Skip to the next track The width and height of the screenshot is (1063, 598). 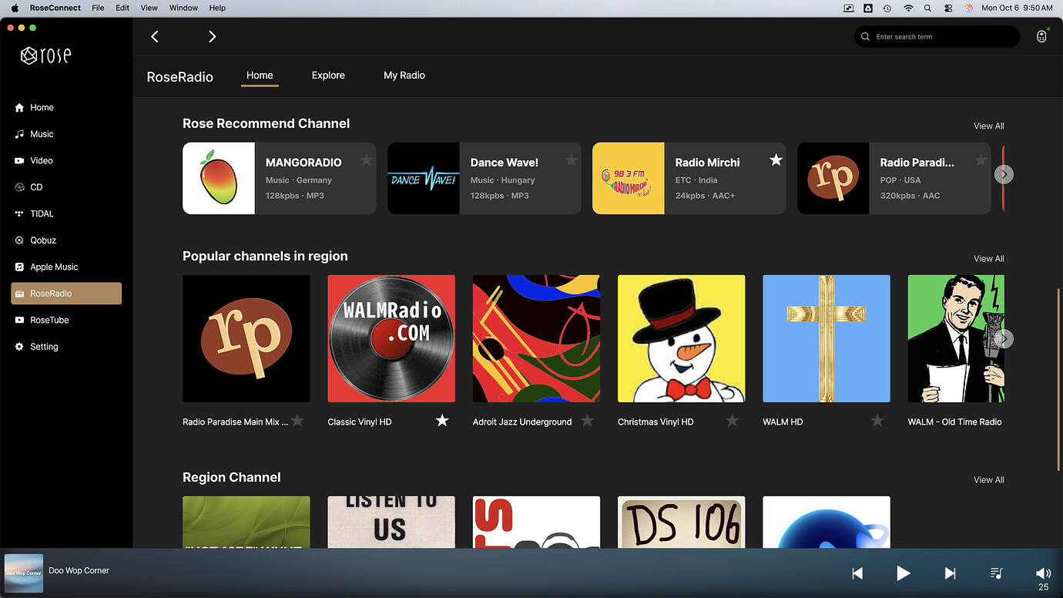(x=950, y=573)
